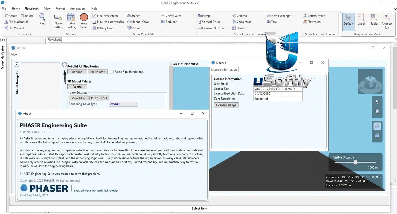This screenshot has width=397, height=214.
Task: Select the License Information tab
Action: 224,69
